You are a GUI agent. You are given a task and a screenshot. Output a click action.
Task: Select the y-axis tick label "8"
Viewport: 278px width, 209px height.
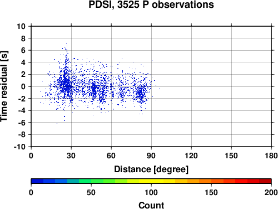coord(23,38)
